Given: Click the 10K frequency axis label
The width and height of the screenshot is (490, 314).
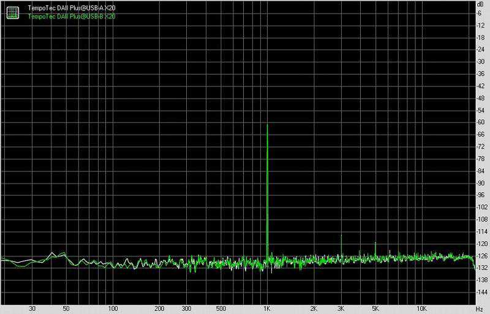Looking at the screenshot, I should [x=421, y=309].
